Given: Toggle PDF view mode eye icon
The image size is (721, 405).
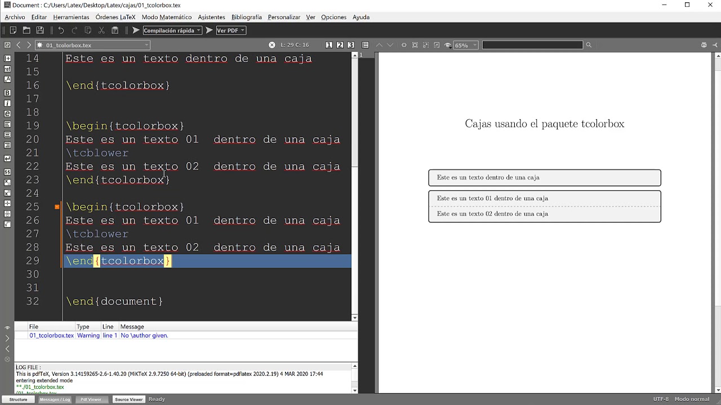Looking at the screenshot, I should 448,45.
